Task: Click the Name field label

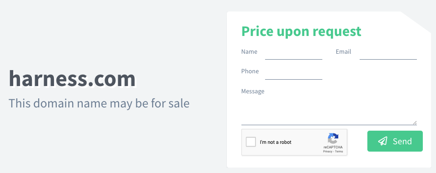Action: [249, 51]
